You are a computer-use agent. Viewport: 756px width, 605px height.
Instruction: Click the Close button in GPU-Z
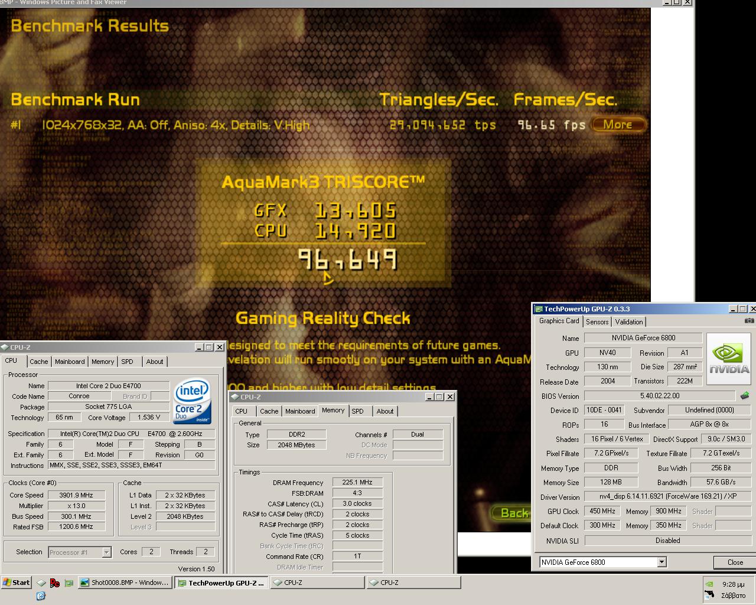coord(735,562)
